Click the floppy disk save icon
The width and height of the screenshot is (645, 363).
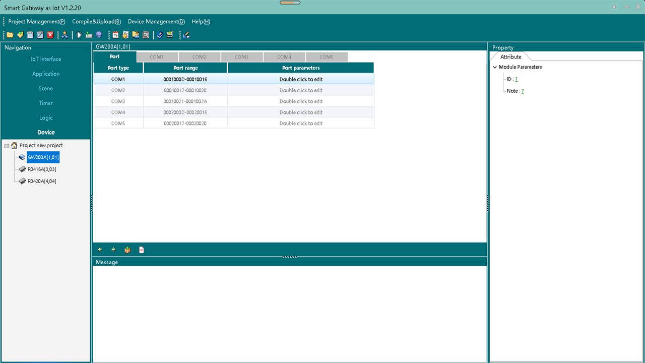point(30,35)
